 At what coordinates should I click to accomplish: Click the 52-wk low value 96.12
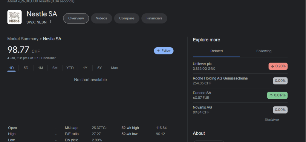point(160,134)
